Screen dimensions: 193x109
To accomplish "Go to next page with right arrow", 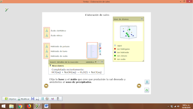I will coord(139,86).
